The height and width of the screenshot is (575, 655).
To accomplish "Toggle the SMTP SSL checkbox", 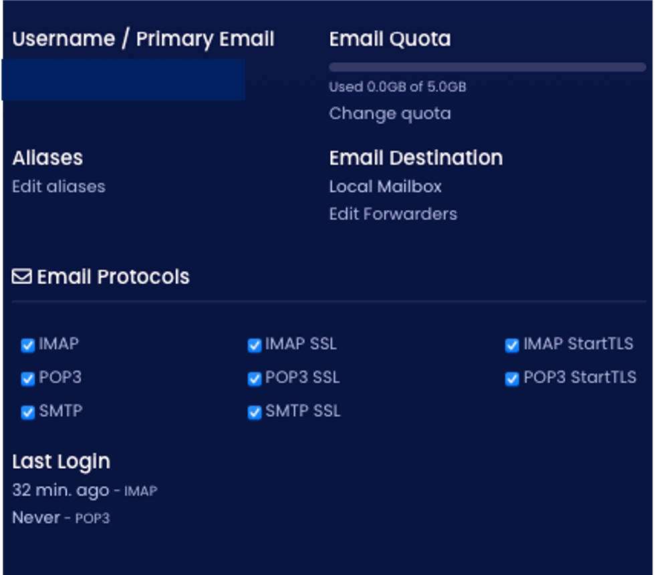I will point(255,412).
